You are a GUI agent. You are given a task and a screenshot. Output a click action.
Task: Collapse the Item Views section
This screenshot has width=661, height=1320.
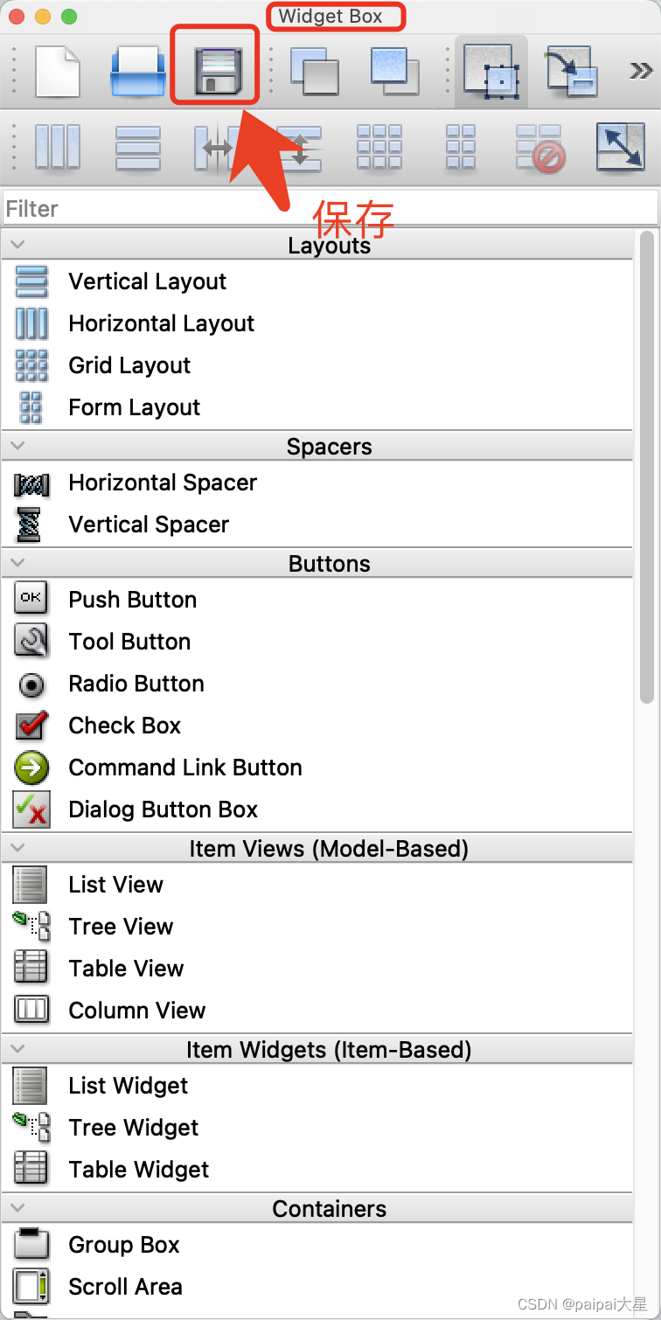point(16,847)
